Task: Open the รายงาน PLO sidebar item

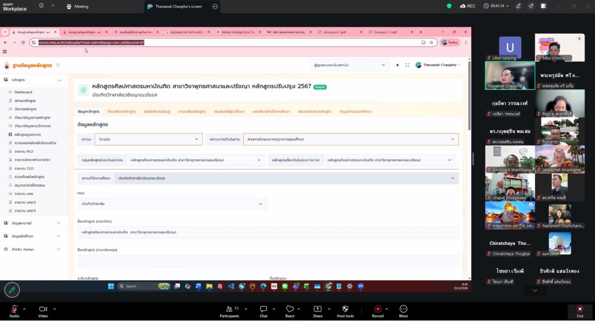Action: (24, 151)
